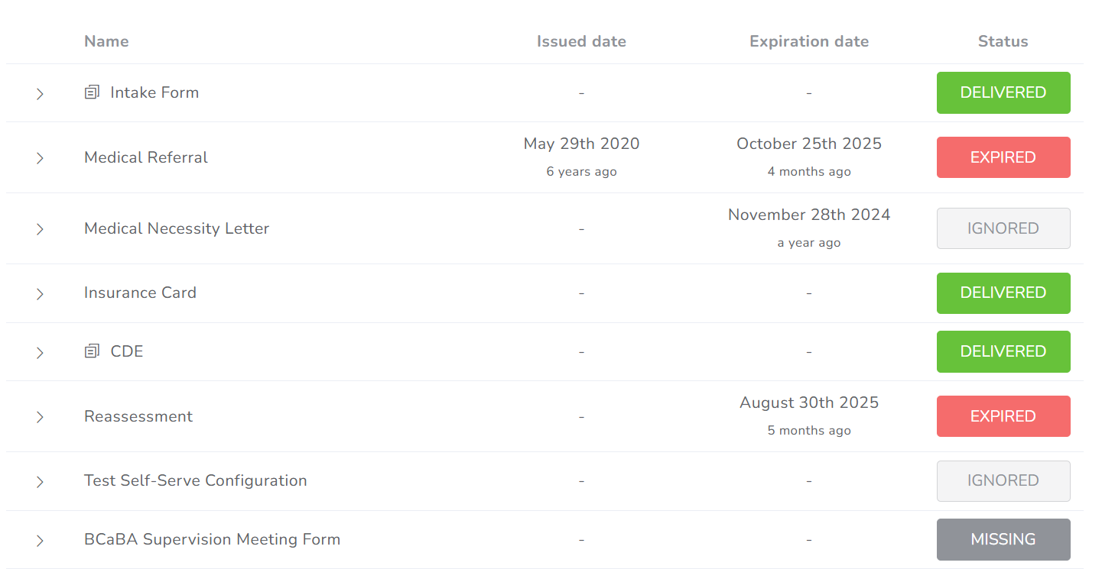Expand the CDE row chevron
This screenshot has width=1102, height=569.
pos(40,352)
